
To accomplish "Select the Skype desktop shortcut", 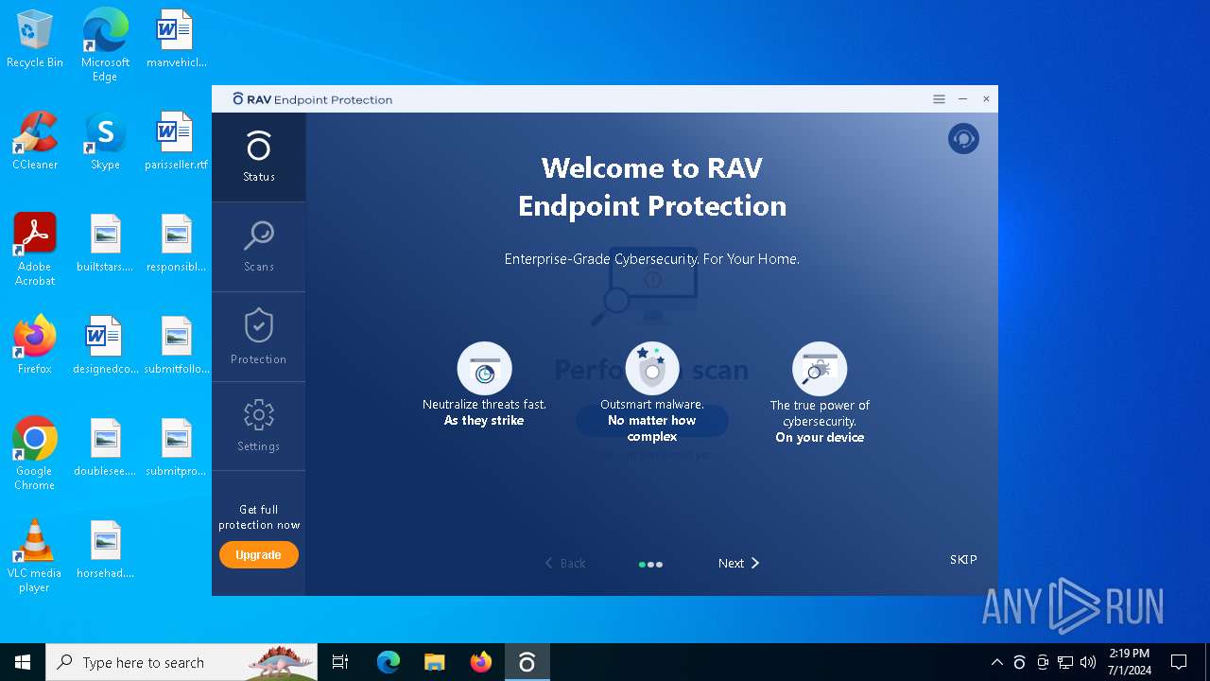I will click(105, 142).
